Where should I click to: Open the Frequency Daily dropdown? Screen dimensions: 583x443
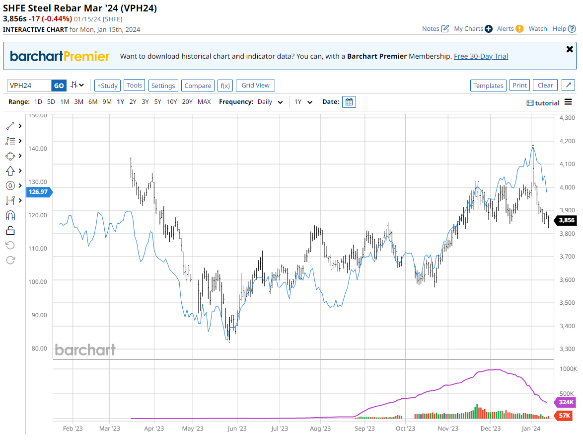(x=271, y=102)
